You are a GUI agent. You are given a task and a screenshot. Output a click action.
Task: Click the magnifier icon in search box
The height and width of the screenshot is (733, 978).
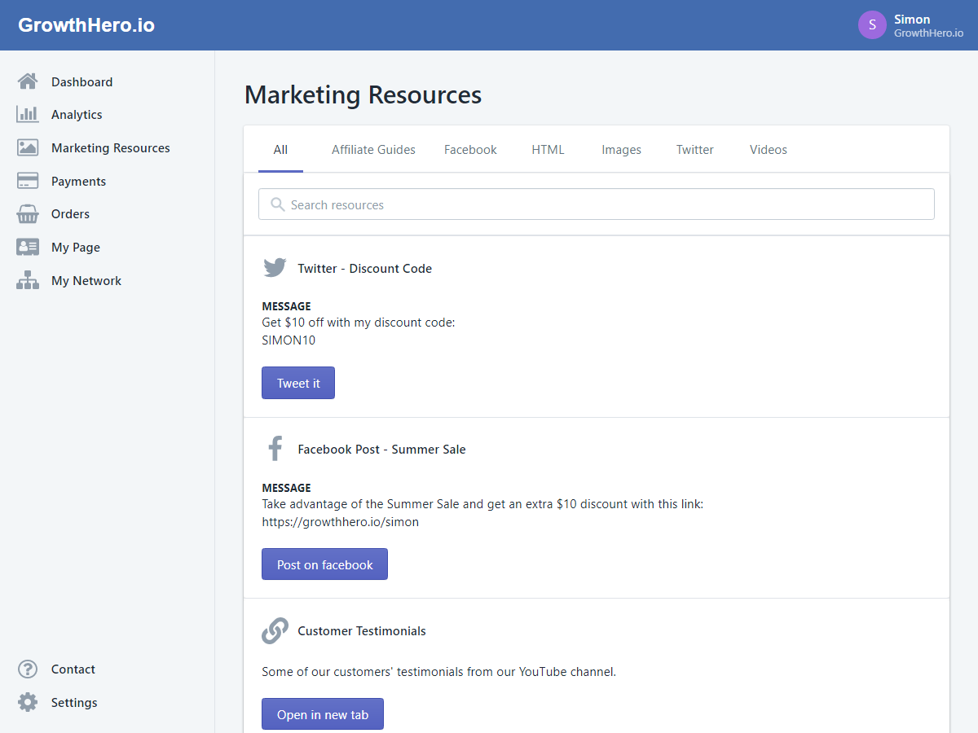278,204
